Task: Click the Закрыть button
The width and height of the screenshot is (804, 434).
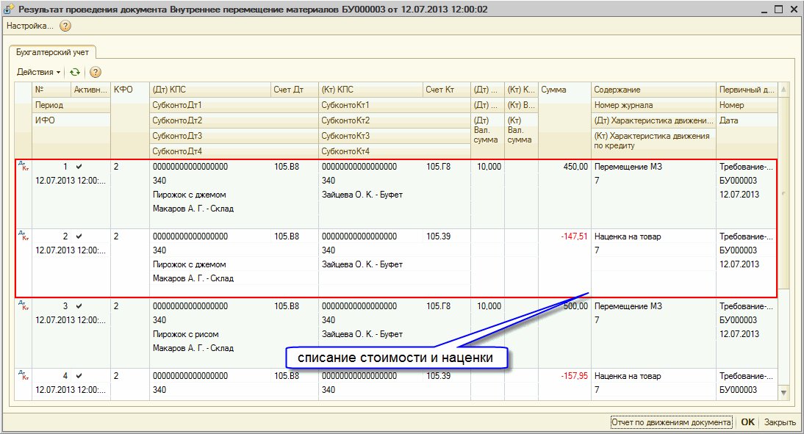Action: [780, 422]
